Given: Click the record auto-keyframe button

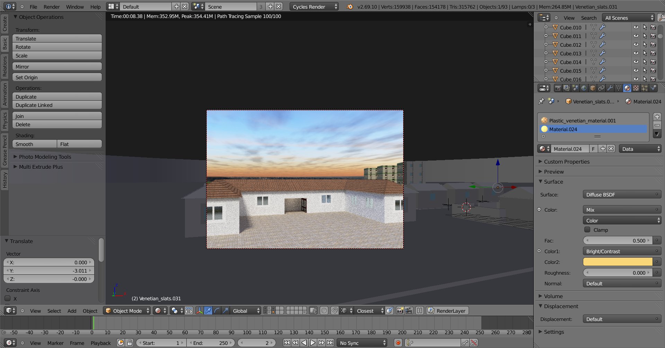Looking at the screenshot, I should tap(398, 343).
